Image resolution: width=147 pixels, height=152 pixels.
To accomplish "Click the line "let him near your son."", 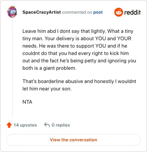I will (47, 89).
